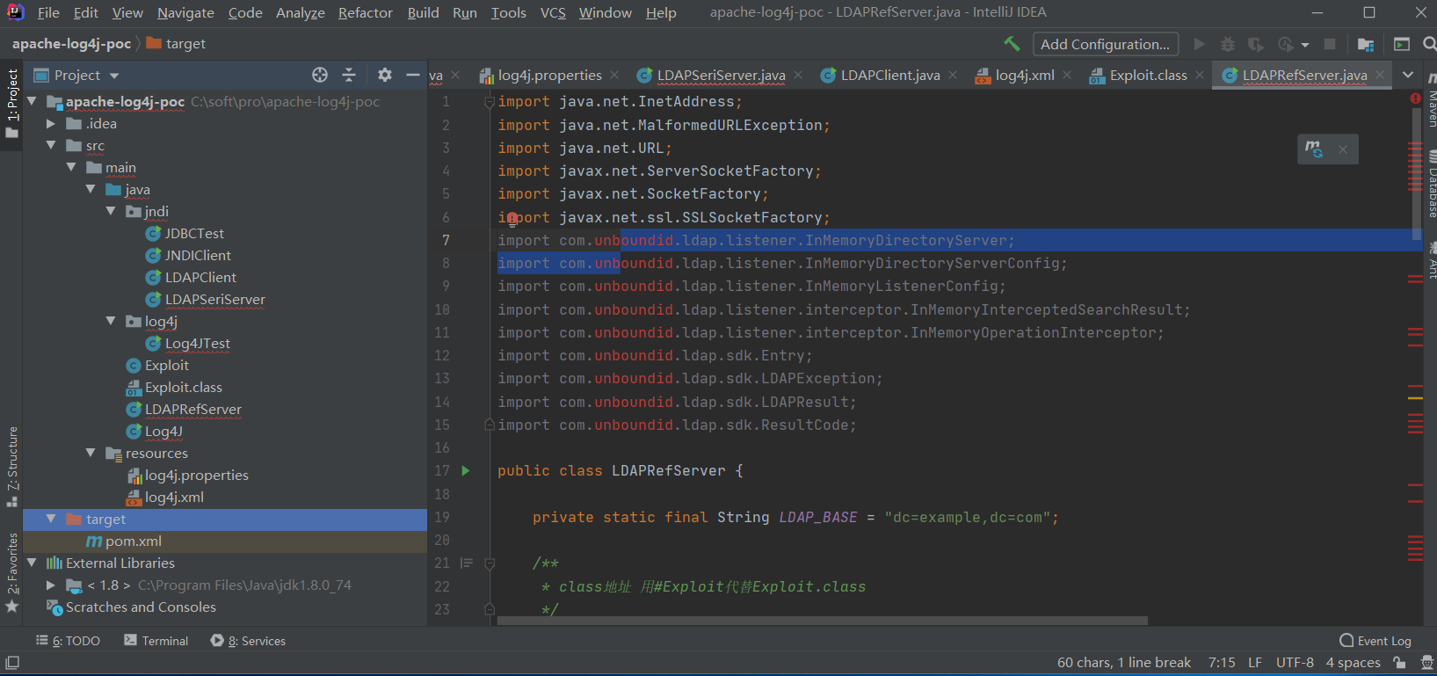Toggle the Terminal tool window
Image resolution: width=1437 pixels, height=676 pixels.
156,641
